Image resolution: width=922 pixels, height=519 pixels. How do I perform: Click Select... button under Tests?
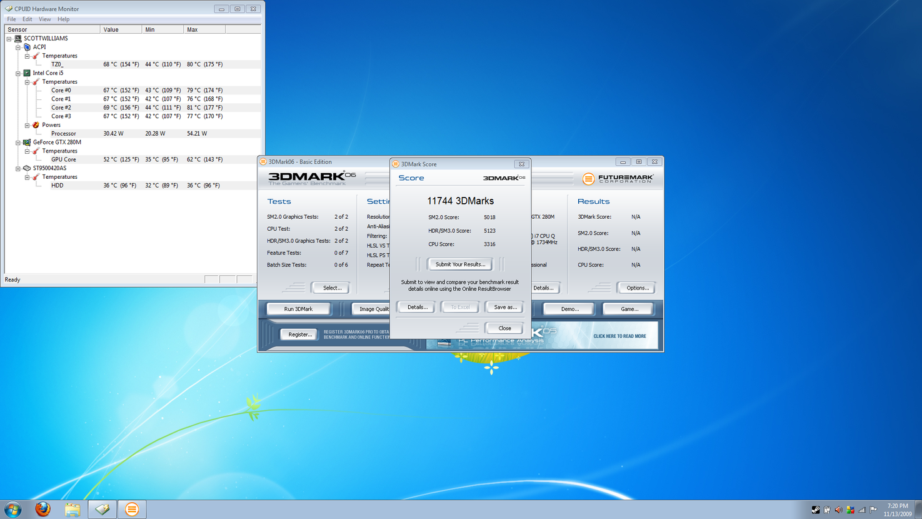[x=332, y=288]
